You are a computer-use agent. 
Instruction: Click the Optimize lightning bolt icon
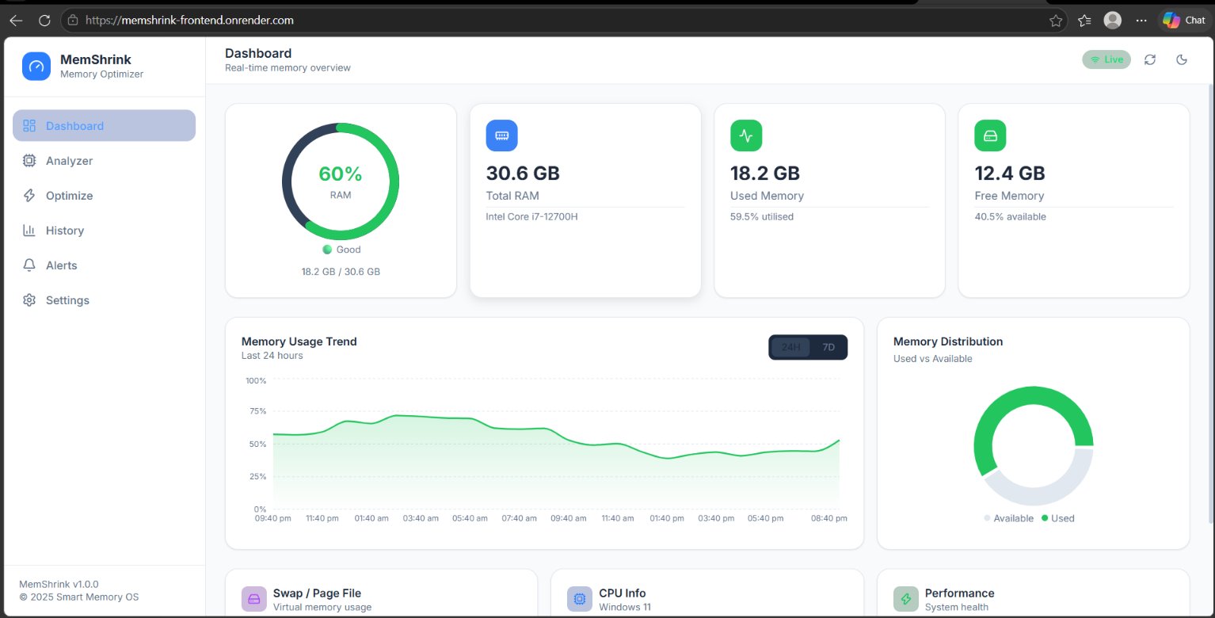pyautogui.click(x=29, y=196)
